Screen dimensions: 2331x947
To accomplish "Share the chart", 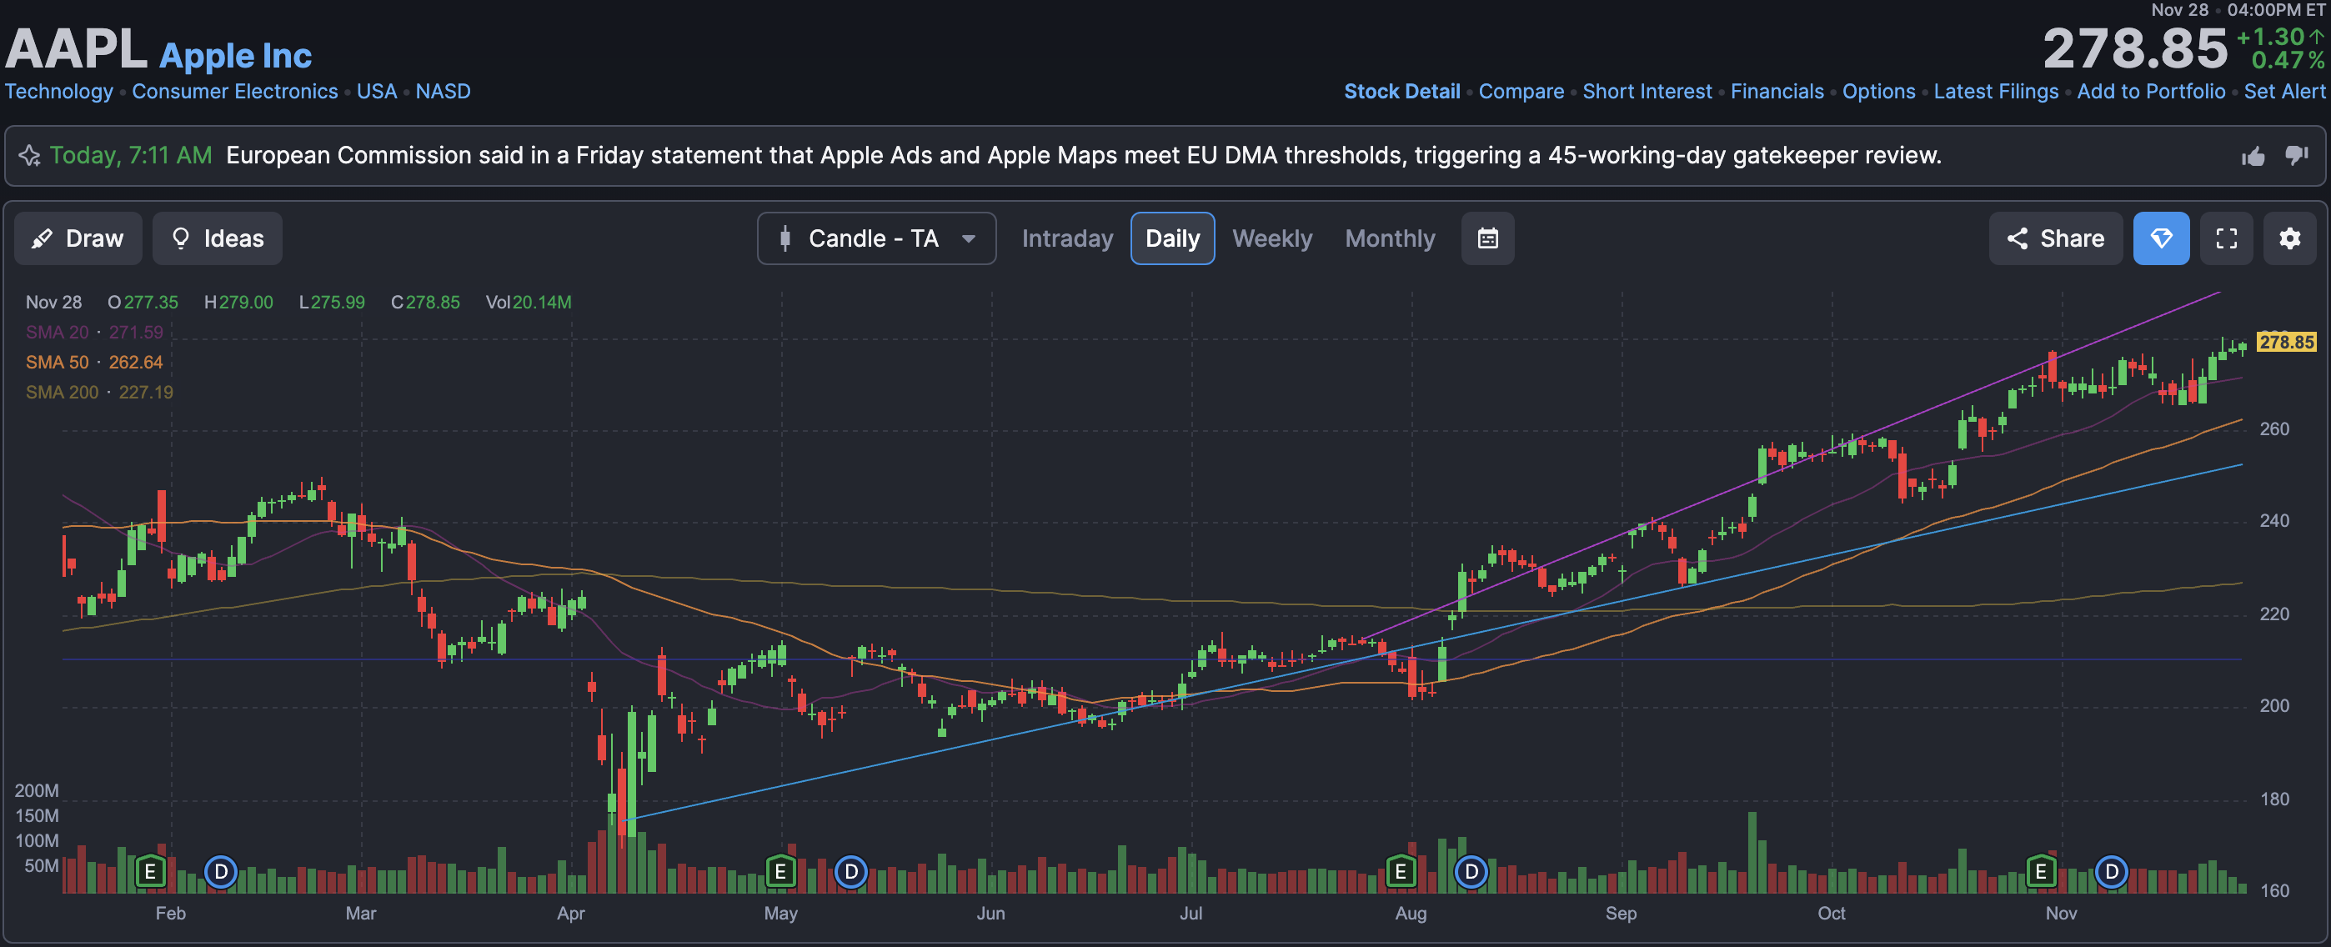I will [x=2055, y=238].
